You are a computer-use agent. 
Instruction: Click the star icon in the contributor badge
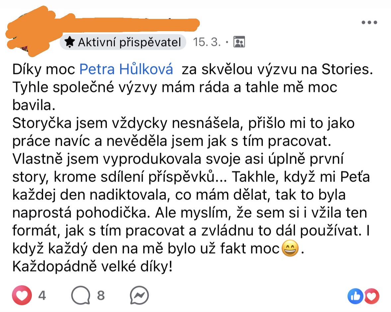(x=69, y=42)
